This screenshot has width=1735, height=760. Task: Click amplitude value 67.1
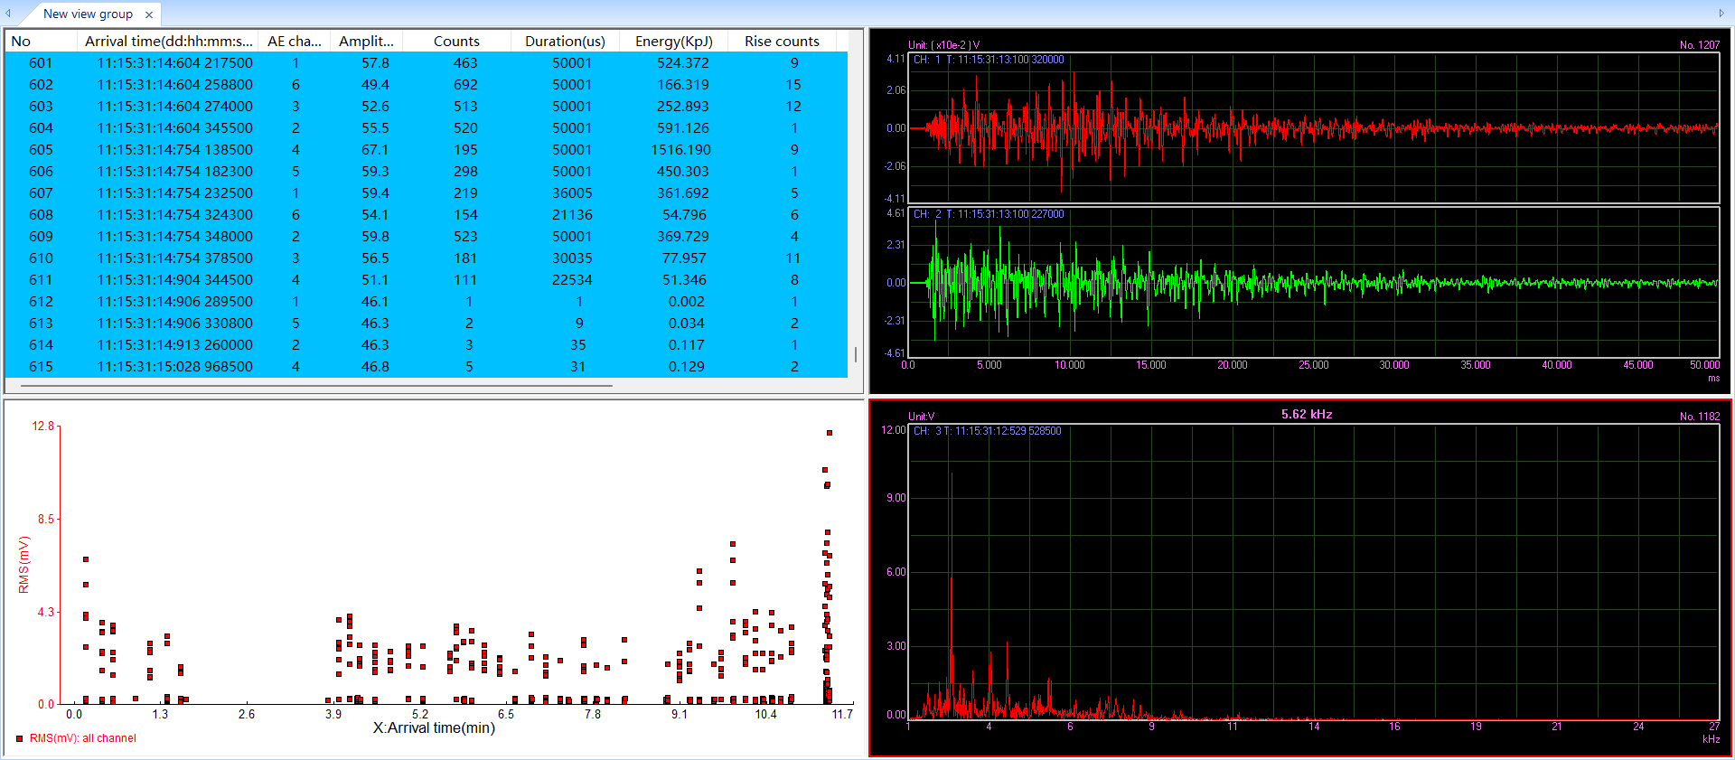click(x=375, y=150)
